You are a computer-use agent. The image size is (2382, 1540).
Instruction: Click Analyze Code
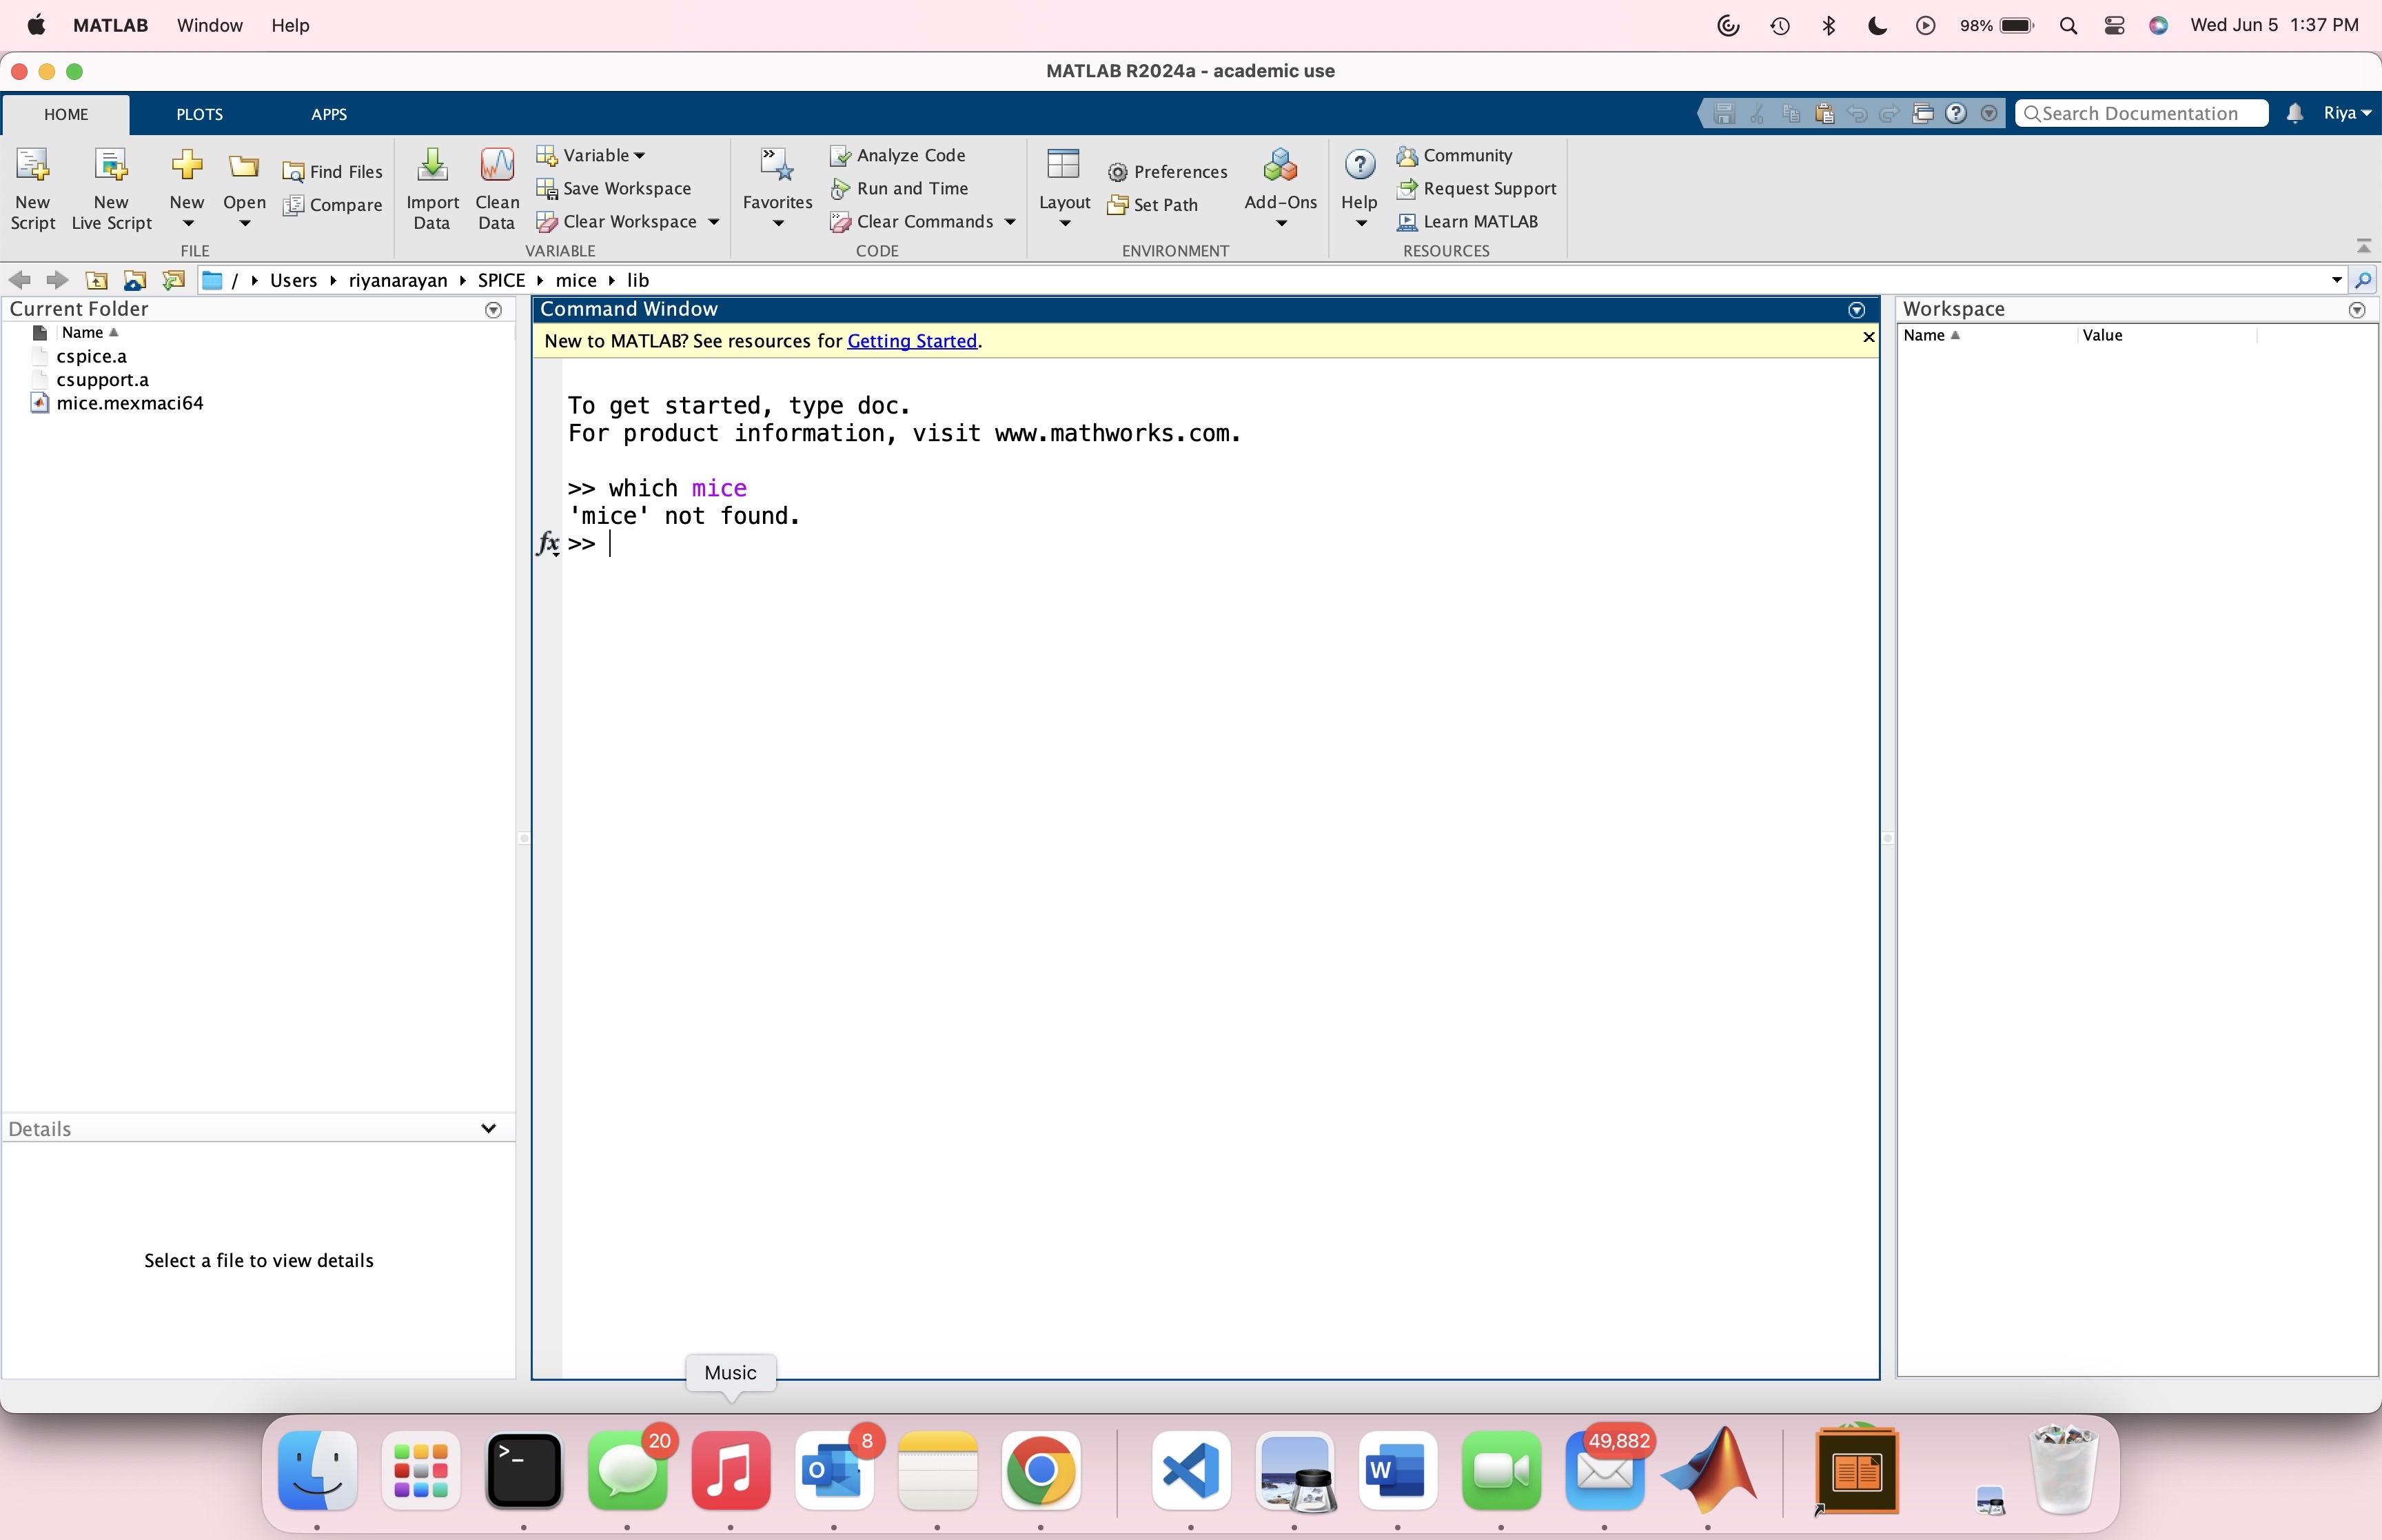click(x=897, y=155)
